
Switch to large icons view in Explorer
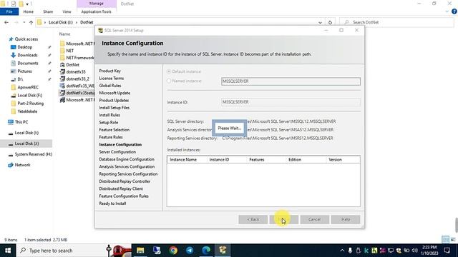pos(453,240)
